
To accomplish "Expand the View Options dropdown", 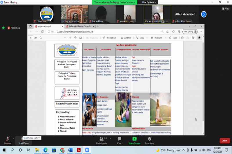I will click(149, 2).
